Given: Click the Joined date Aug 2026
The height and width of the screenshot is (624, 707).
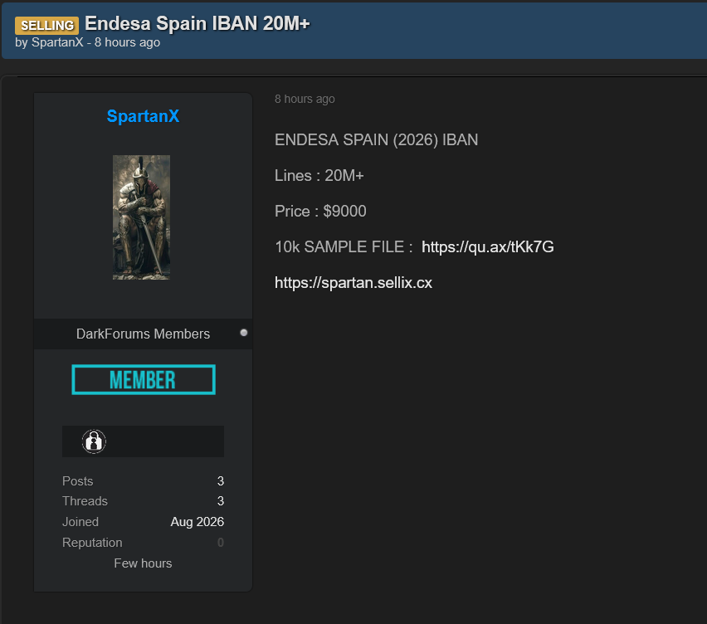Looking at the screenshot, I should [x=197, y=522].
